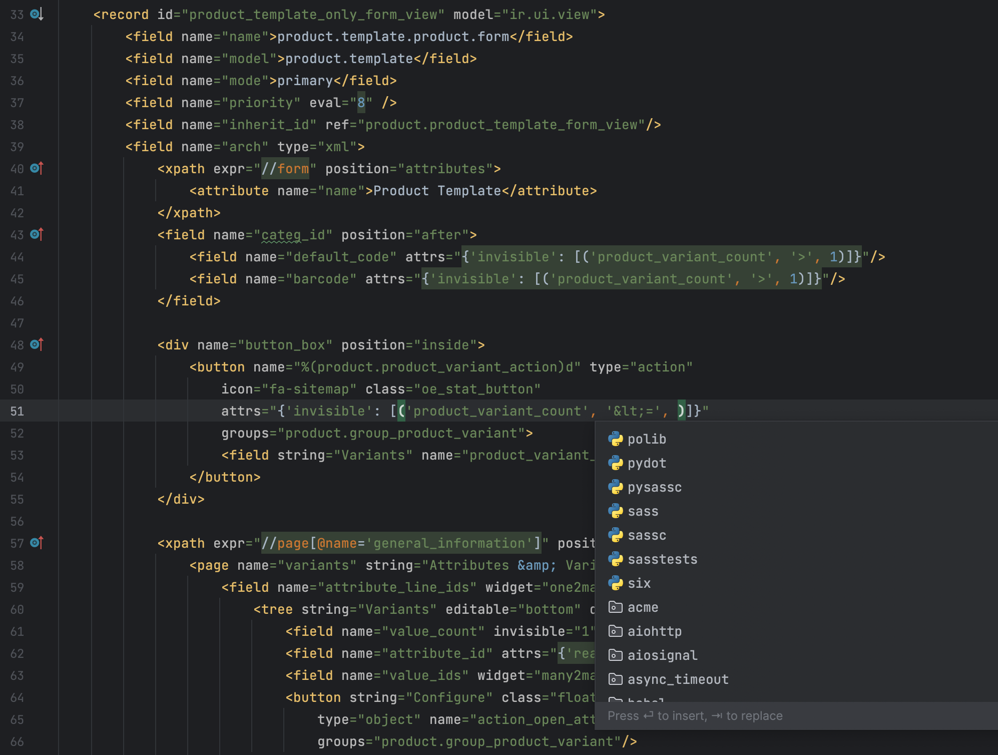Viewport: 998px width, 755px height.
Task: Click the folder icon next to aiohttp
Action: click(x=616, y=631)
